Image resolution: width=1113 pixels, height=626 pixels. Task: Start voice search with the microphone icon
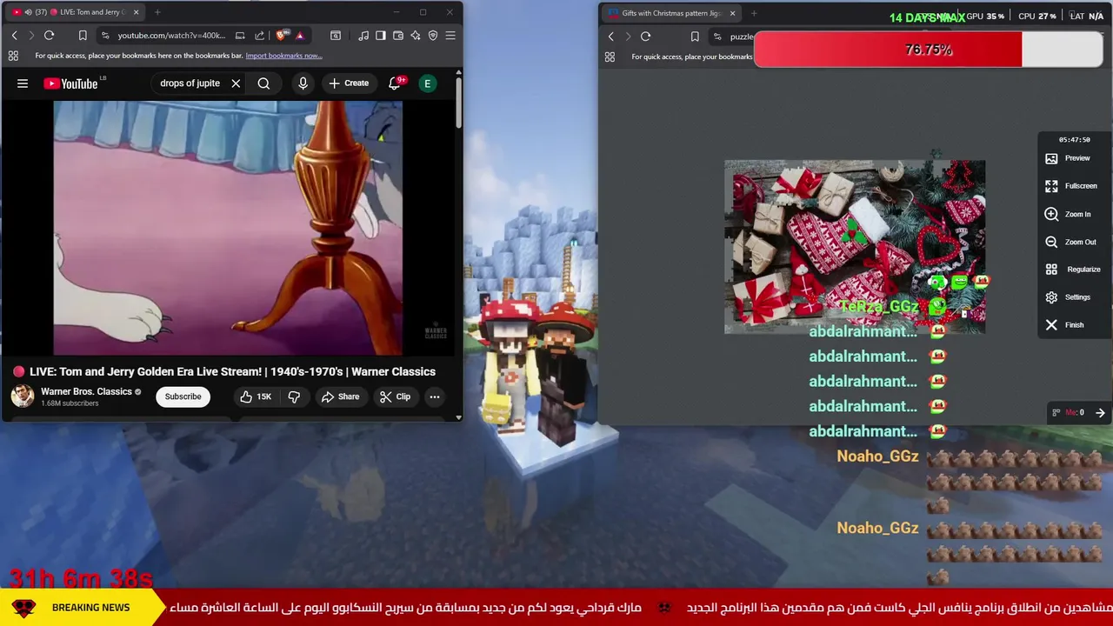coord(303,83)
